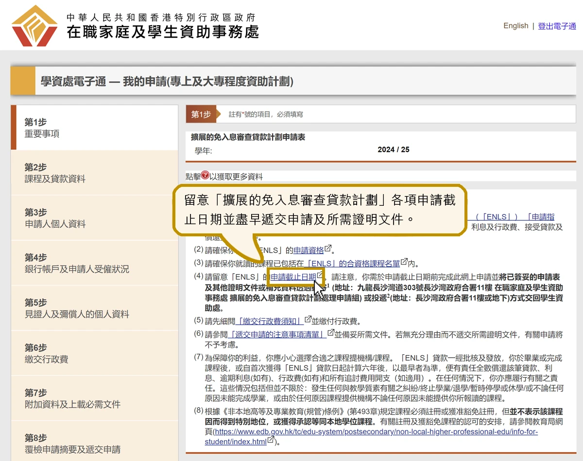The image size is (583, 461).
Task: Click external-link icon beside 申請資格
Action: (x=328, y=249)
